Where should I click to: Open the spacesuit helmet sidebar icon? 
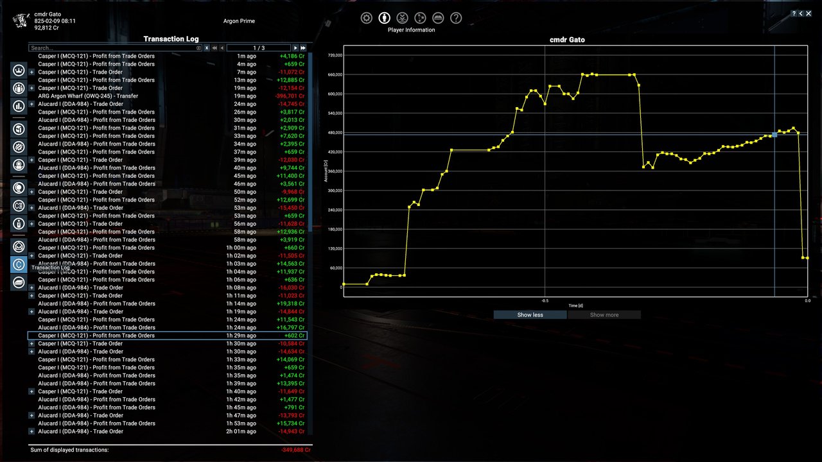[x=19, y=165]
